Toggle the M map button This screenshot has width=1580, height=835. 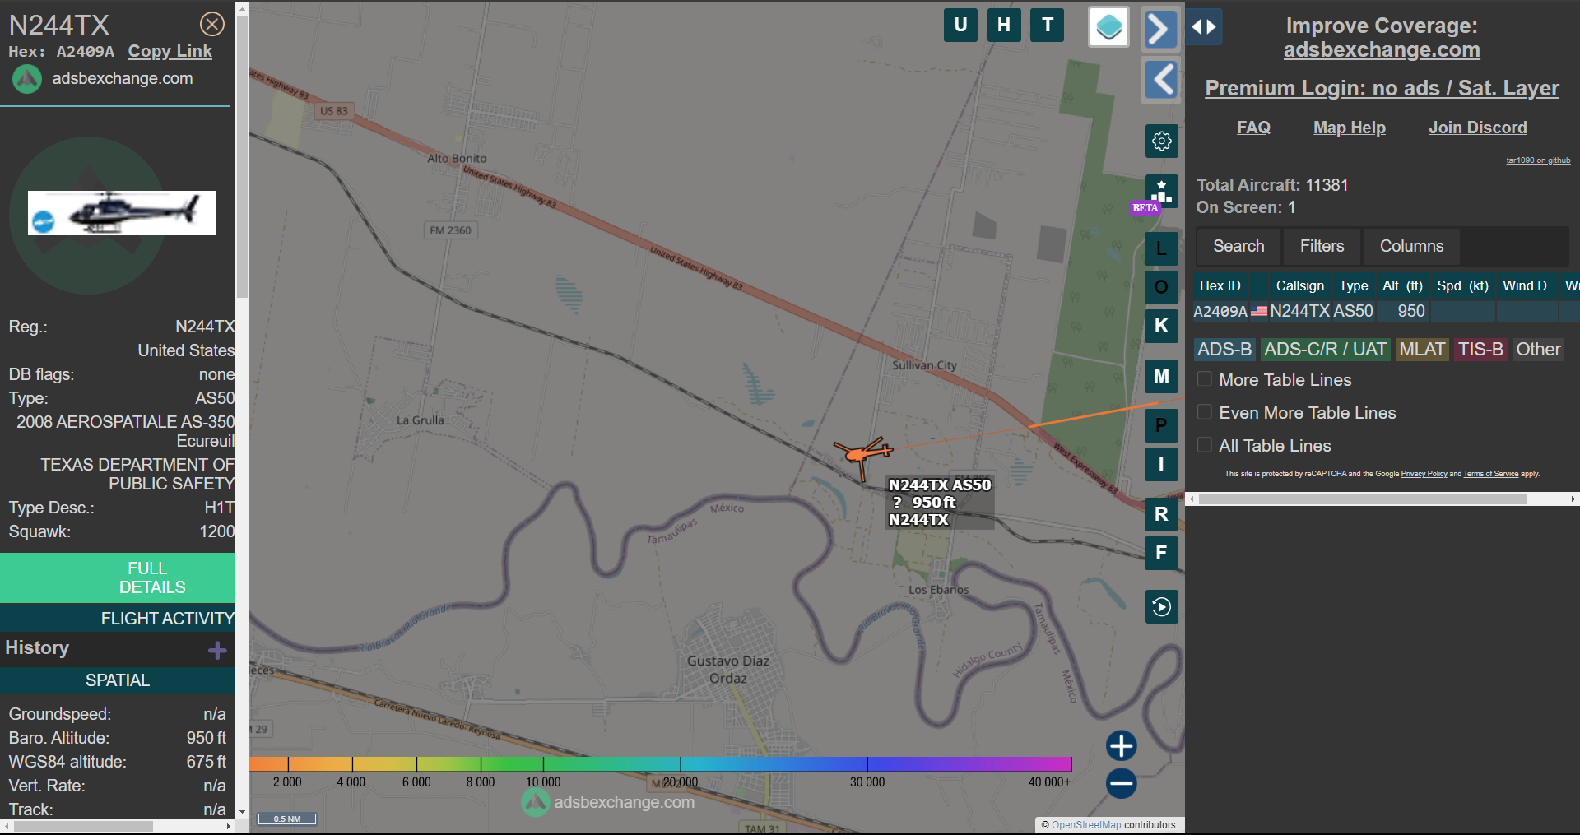1161,376
